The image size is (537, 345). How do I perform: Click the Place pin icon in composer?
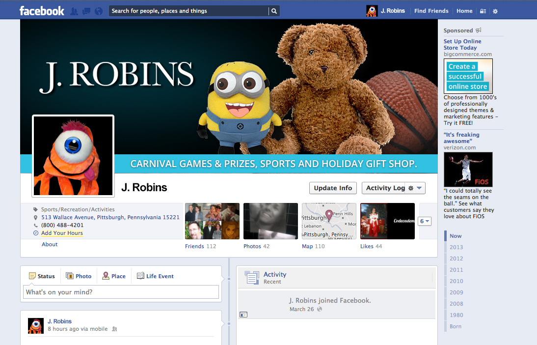coord(106,276)
